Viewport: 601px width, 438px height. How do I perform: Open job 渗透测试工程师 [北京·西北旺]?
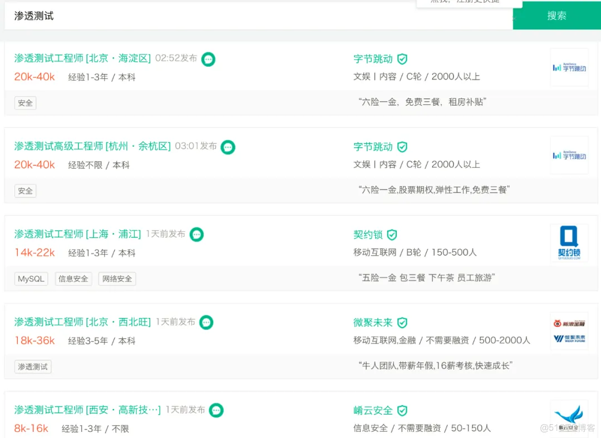point(82,322)
